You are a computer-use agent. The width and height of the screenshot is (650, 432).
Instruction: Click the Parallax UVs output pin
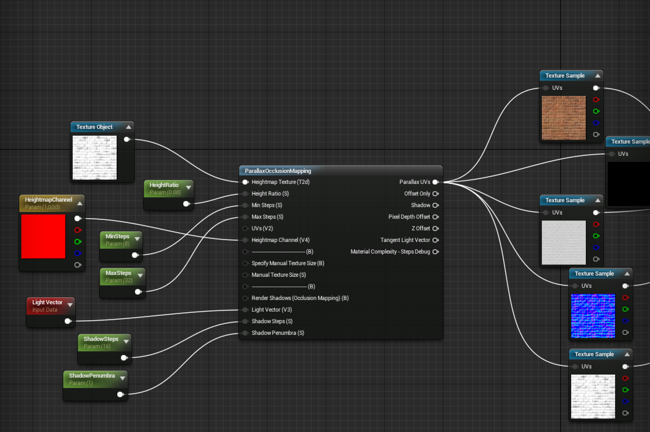pos(436,182)
